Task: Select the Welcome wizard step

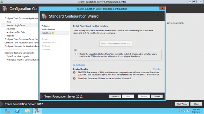Action: 46,26
